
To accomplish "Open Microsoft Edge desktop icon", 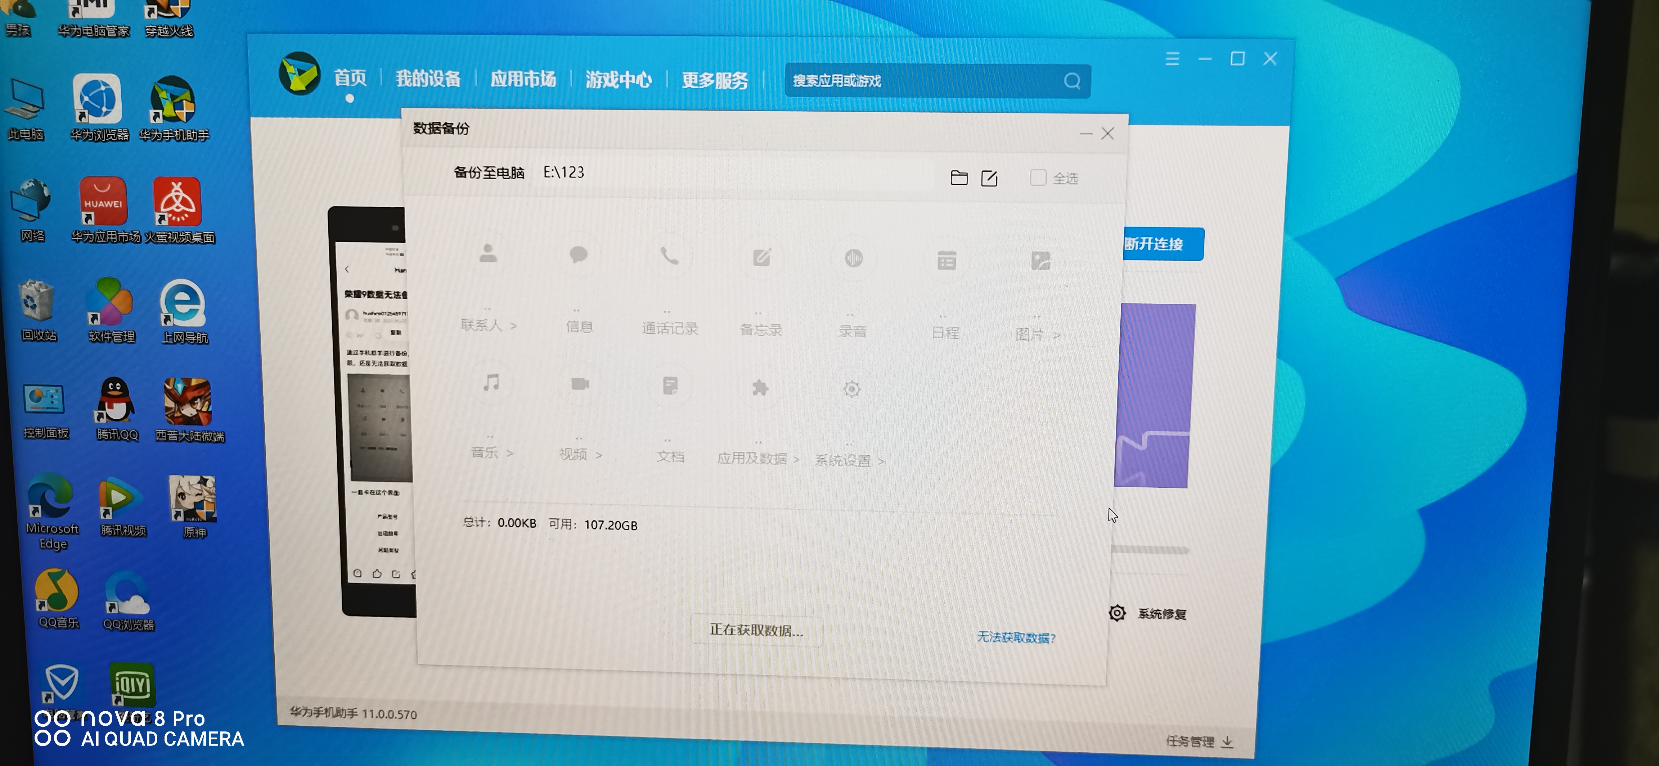I will coord(51,512).
